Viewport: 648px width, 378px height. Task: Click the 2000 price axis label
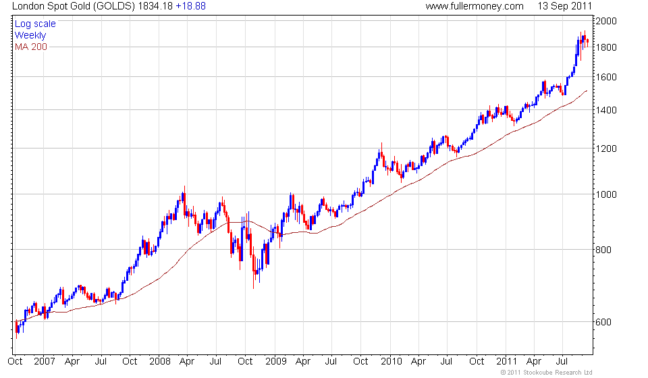click(x=606, y=21)
